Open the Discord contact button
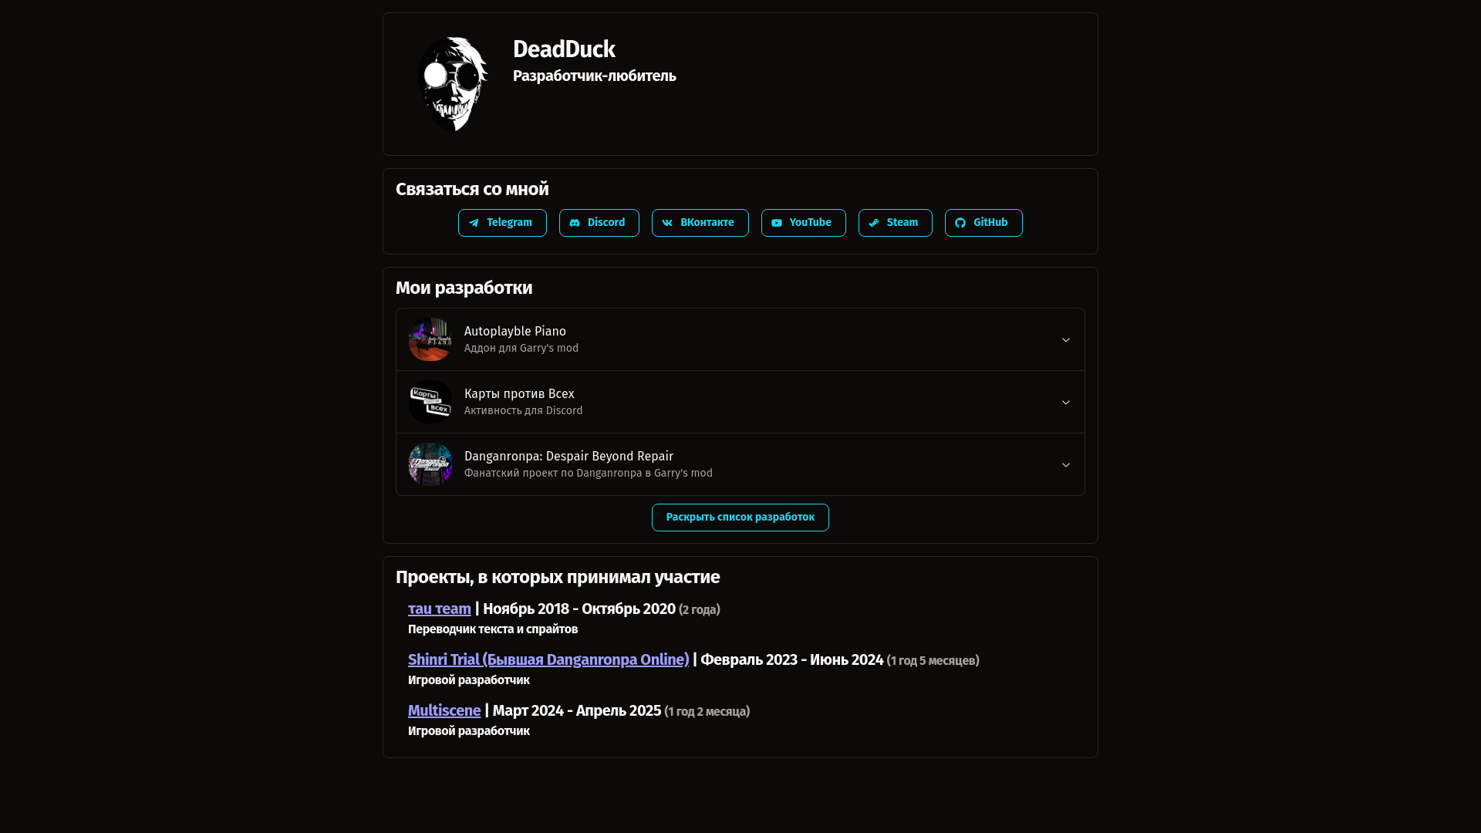Image resolution: width=1481 pixels, height=833 pixels. 599,223
